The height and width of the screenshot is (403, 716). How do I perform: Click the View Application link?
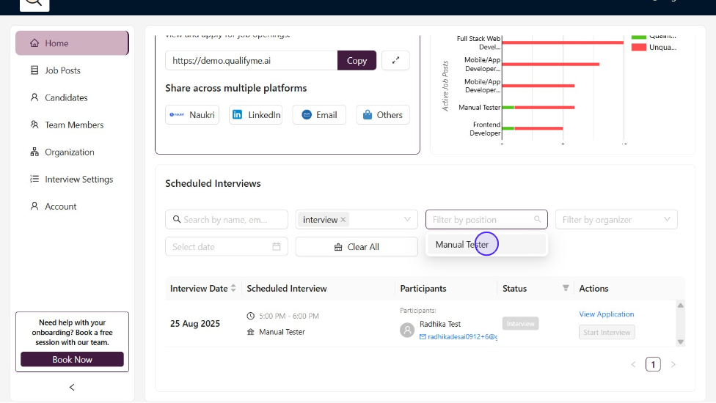(x=607, y=314)
